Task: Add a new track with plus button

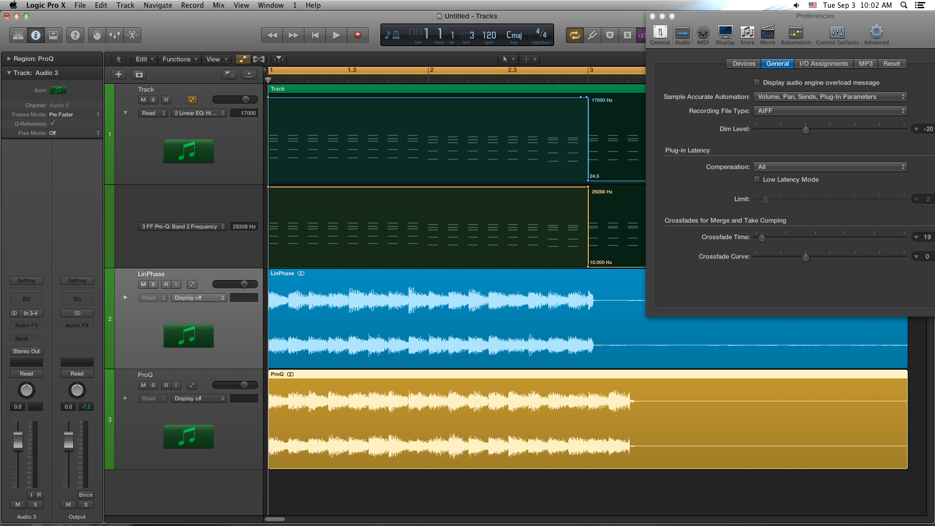Action: tap(118, 75)
